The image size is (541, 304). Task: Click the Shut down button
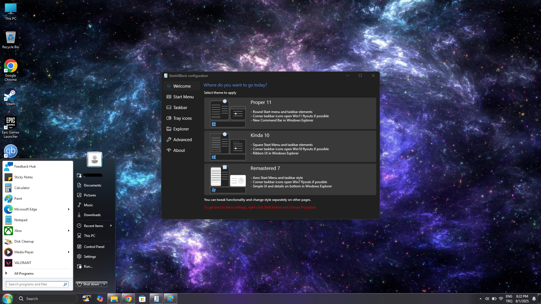pyautogui.click(x=89, y=284)
